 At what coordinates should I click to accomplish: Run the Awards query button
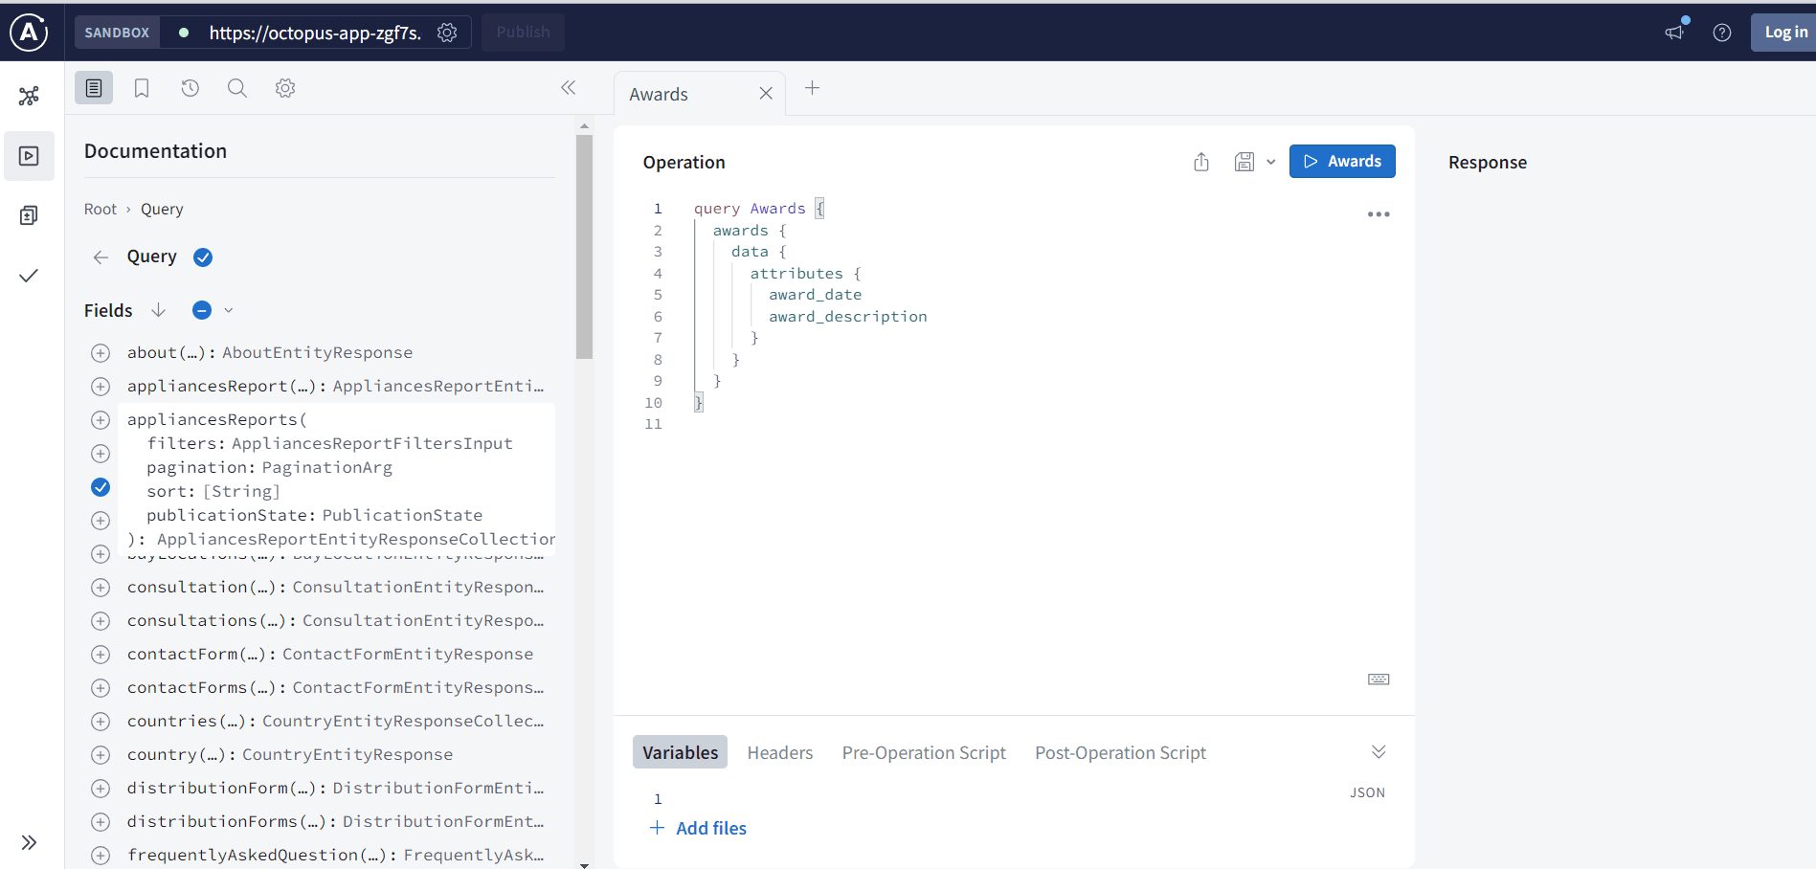(1341, 162)
